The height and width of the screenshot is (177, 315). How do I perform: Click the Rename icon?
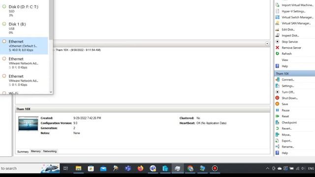point(278,147)
